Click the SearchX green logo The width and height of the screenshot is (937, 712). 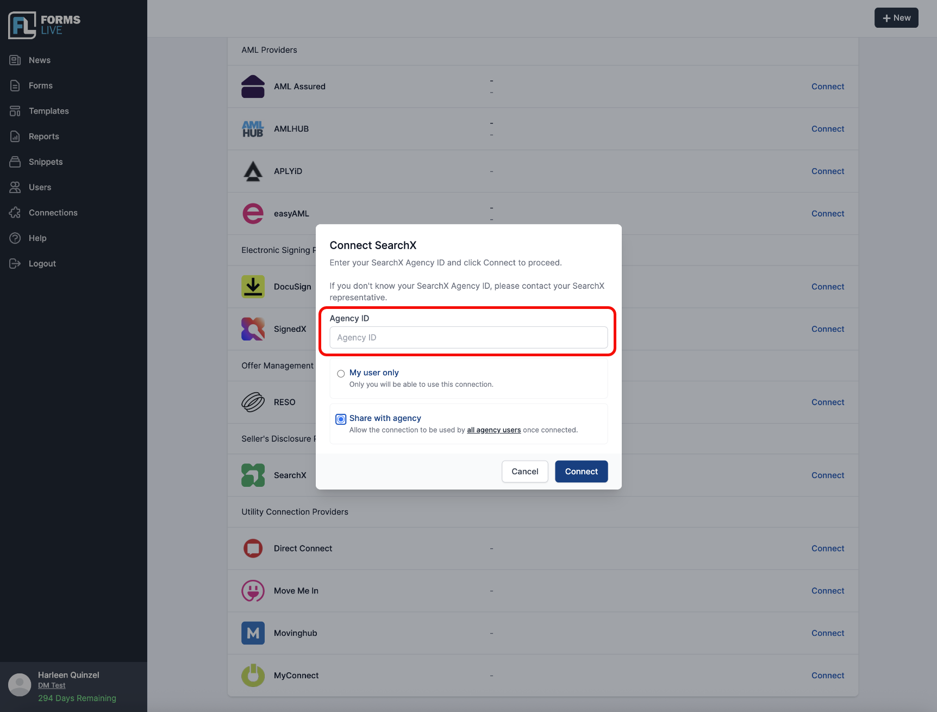click(x=253, y=475)
